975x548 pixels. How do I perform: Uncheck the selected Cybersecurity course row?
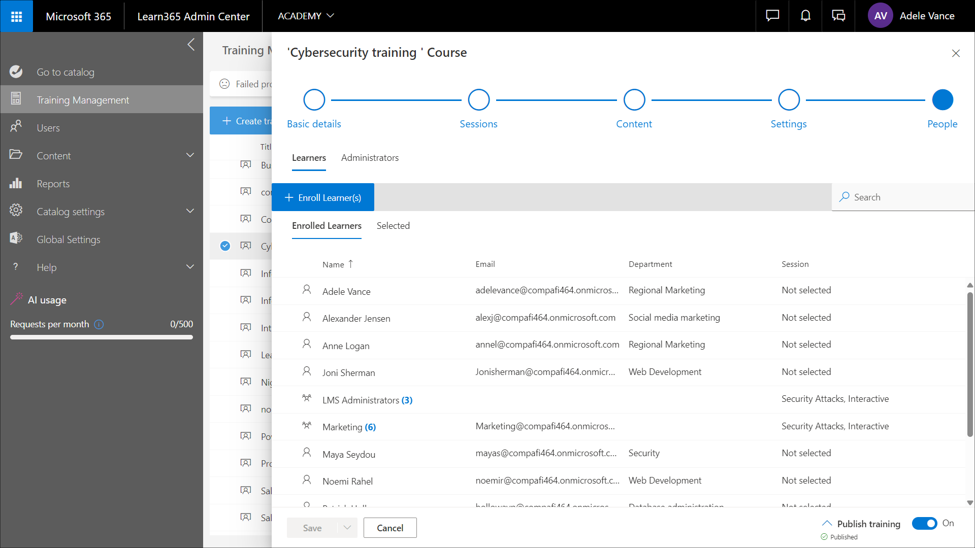(x=225, y=246)
